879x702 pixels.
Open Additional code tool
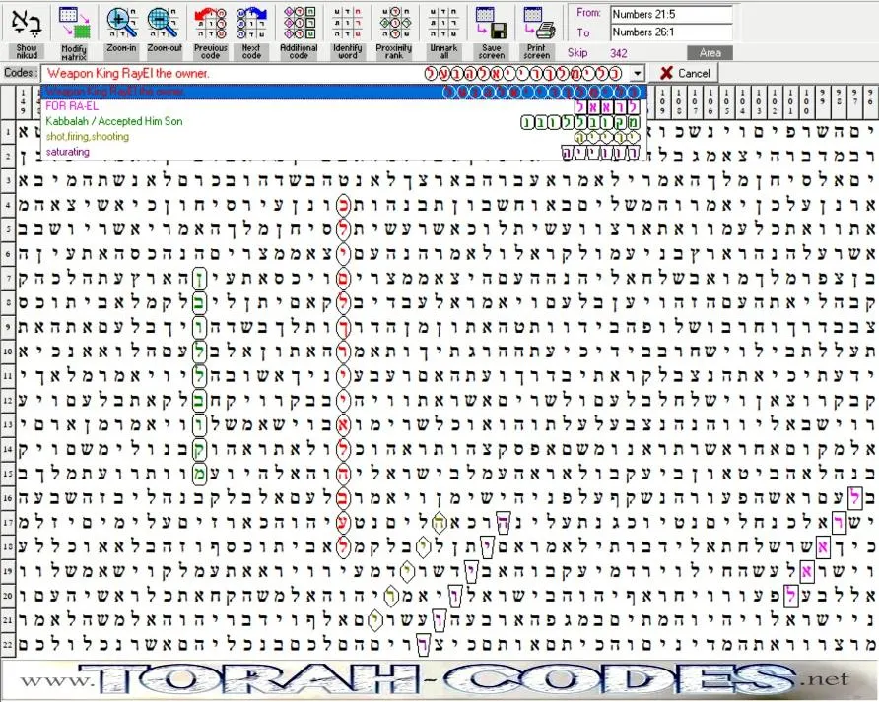(x=299, y=32)
